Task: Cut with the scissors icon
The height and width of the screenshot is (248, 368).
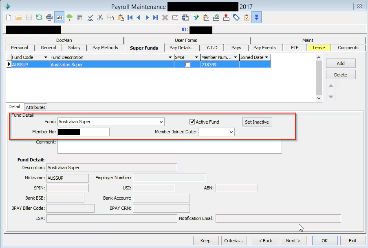Action: click(x=100, y=17)
